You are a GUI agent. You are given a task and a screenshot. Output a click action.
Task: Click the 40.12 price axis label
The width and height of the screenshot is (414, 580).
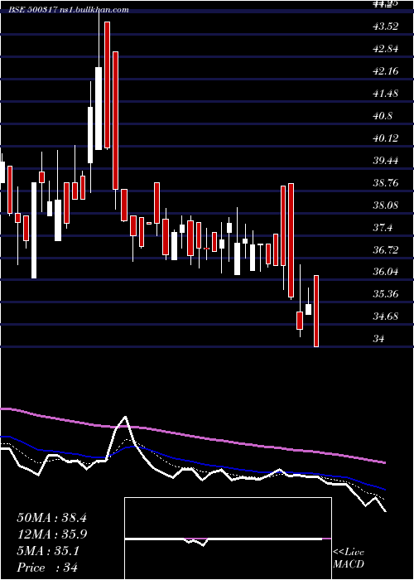386,138
